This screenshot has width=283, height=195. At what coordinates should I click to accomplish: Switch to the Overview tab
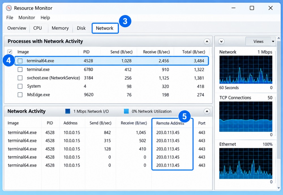[x=17, y=28]
